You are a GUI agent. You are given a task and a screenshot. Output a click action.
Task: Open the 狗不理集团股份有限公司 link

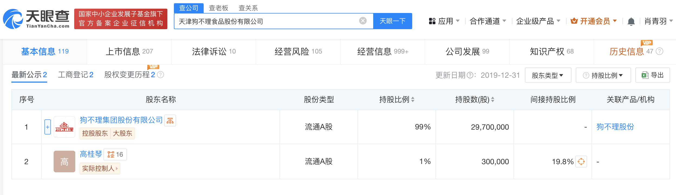121,120
